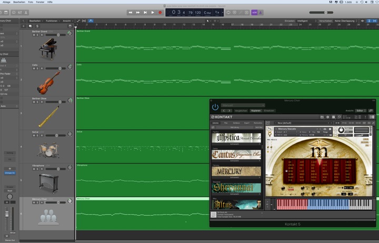Open the Fenster menu in the macOS menu bar
The image size is (379, 243).
tap(40, 2)
